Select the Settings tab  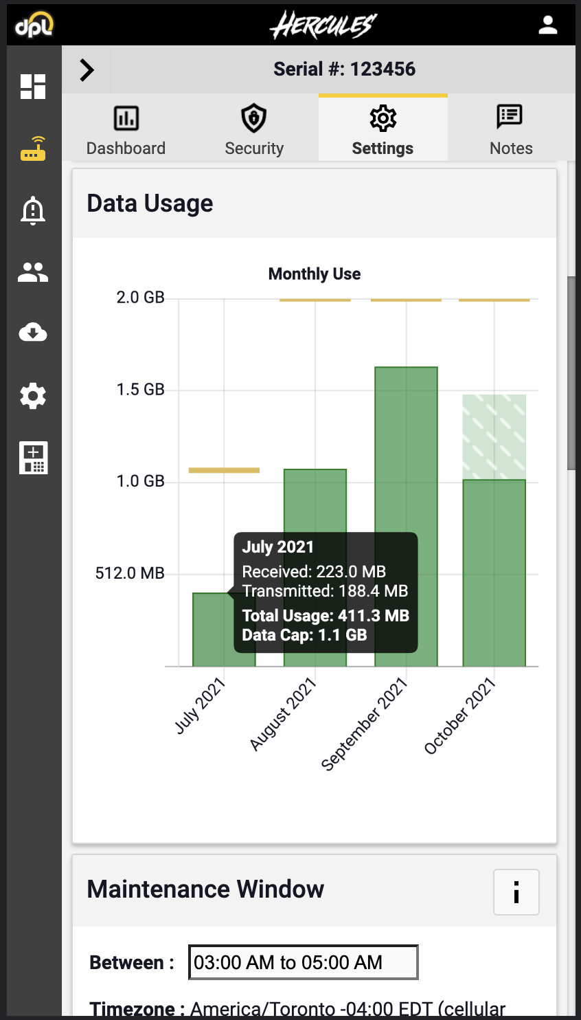pyautogui.click(x=383, y=129)
